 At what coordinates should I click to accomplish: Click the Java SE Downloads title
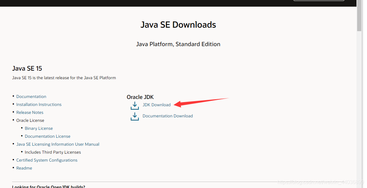(178, 25)
